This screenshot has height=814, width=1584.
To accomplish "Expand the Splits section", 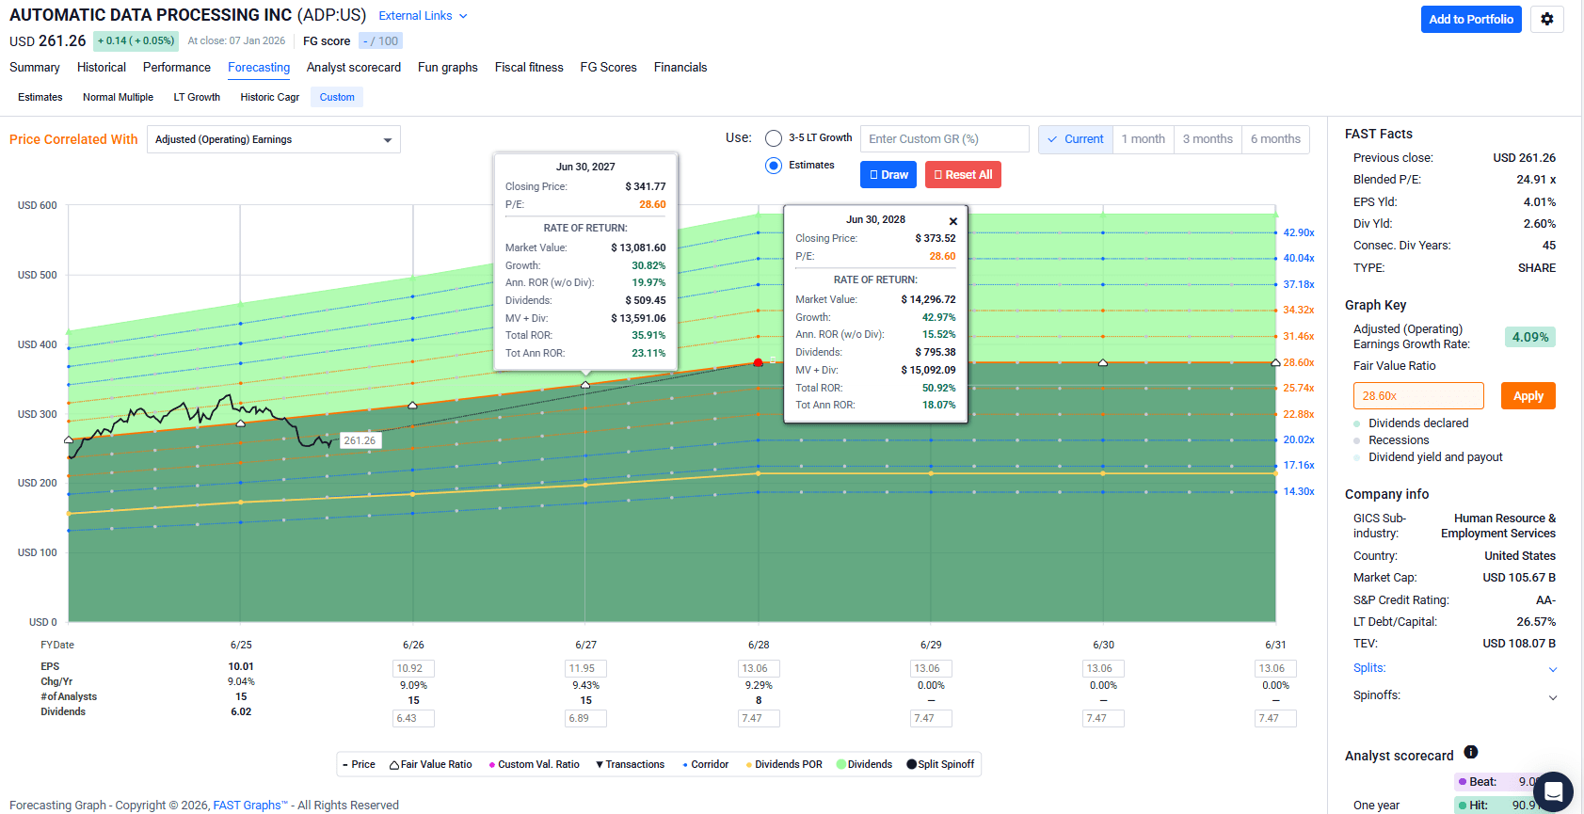I will coord(1552,669).
